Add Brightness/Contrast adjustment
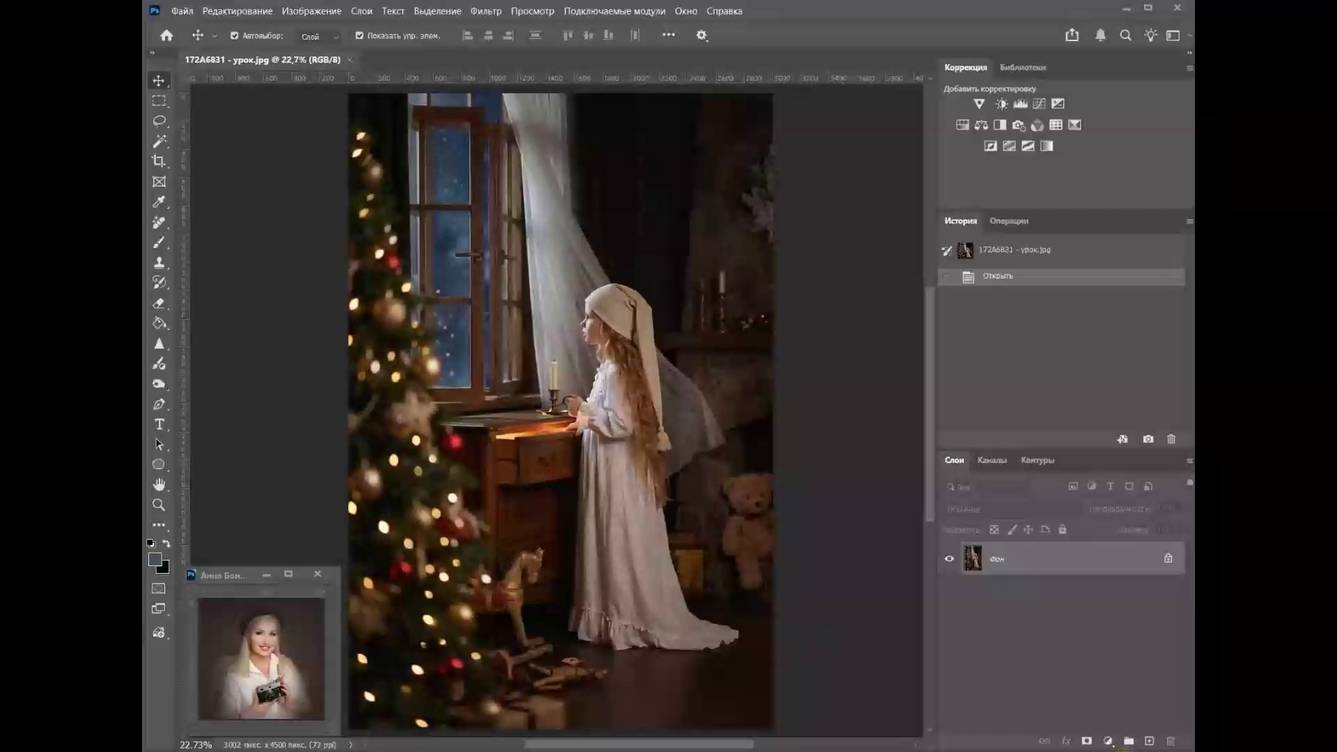This screenshot has height=752, width=1337. click(x=1001, y=104)
